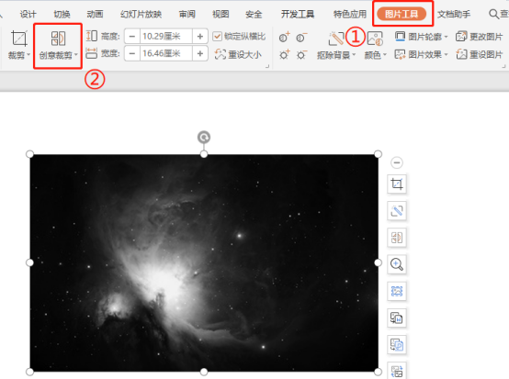Click the 重设大小 reset size button

pos(238,54)
